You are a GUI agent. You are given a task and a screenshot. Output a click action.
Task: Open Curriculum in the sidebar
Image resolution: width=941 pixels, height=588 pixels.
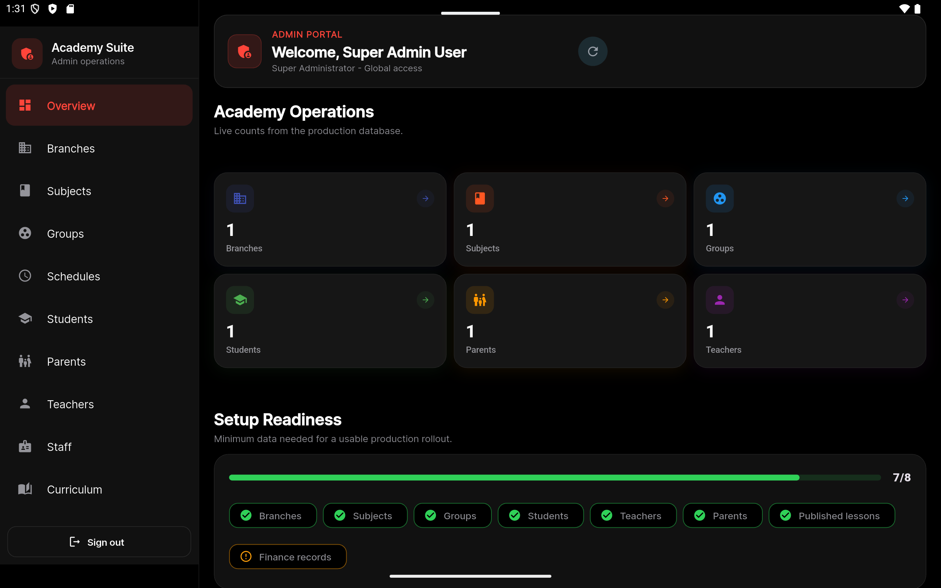click(99, 489)
